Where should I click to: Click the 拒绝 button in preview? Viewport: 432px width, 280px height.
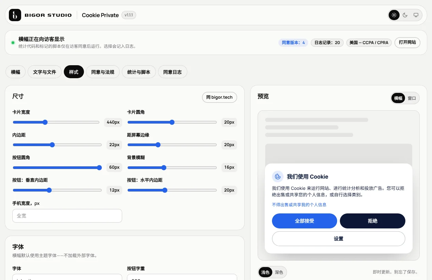pos(373,221)
